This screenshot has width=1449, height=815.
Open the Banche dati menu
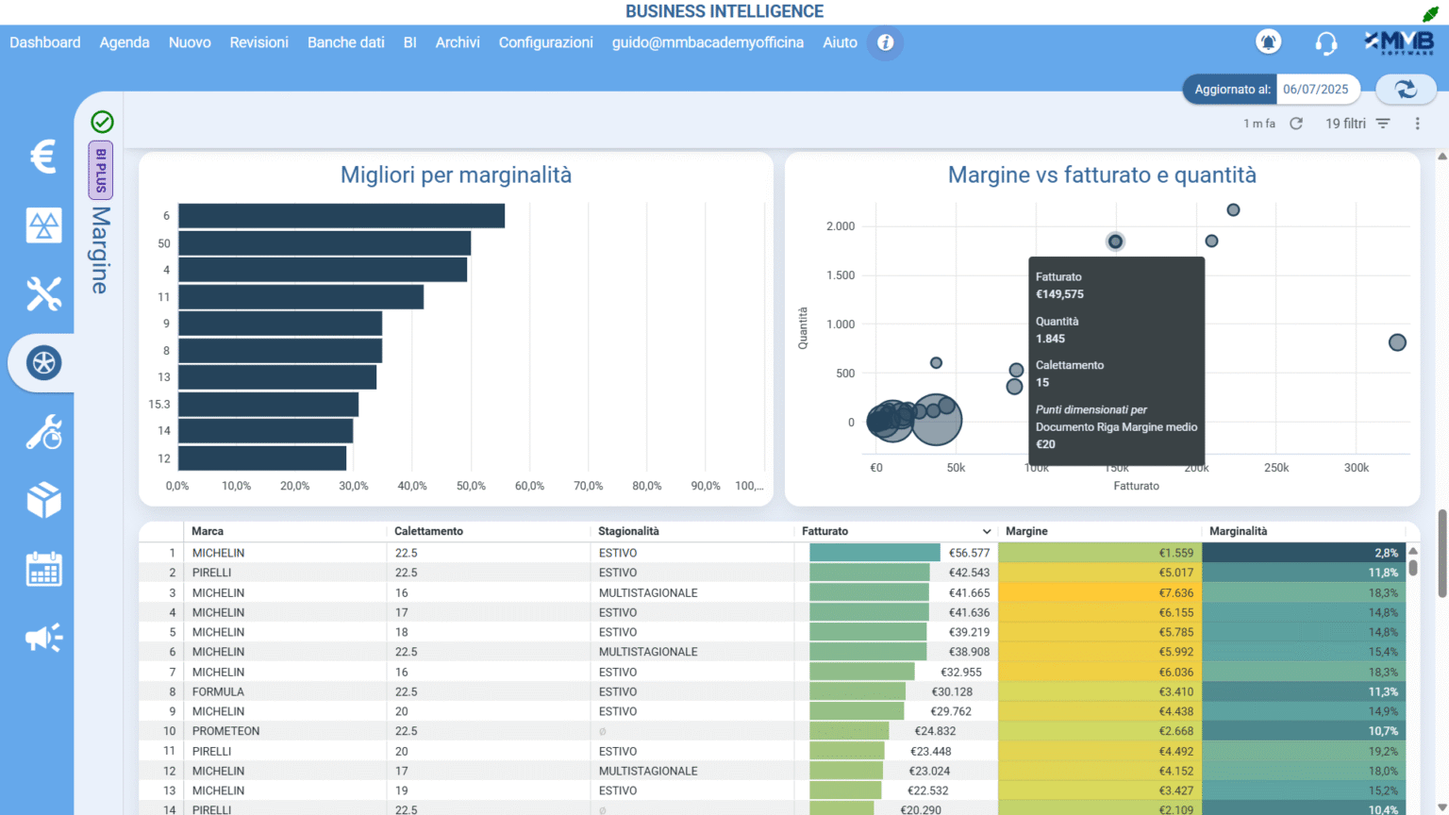(345, 42)
